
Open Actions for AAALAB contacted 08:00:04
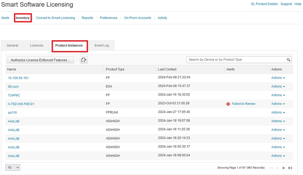278,156
